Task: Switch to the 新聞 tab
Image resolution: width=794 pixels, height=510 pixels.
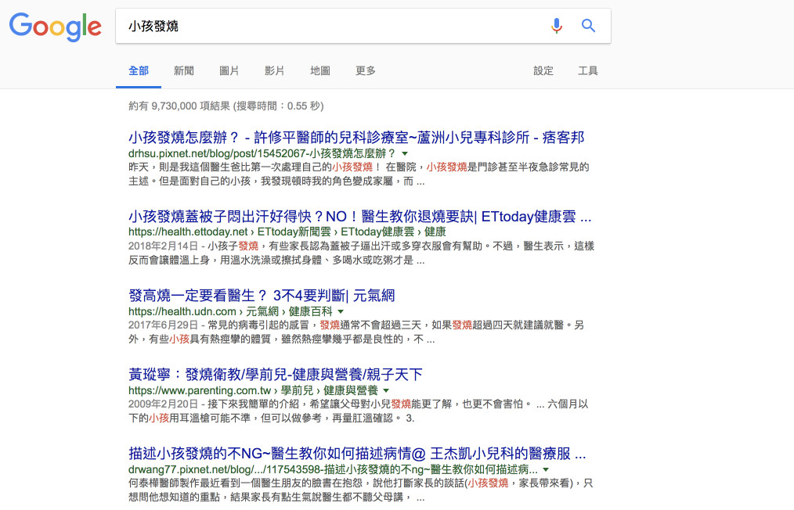Action: [184, 71]
